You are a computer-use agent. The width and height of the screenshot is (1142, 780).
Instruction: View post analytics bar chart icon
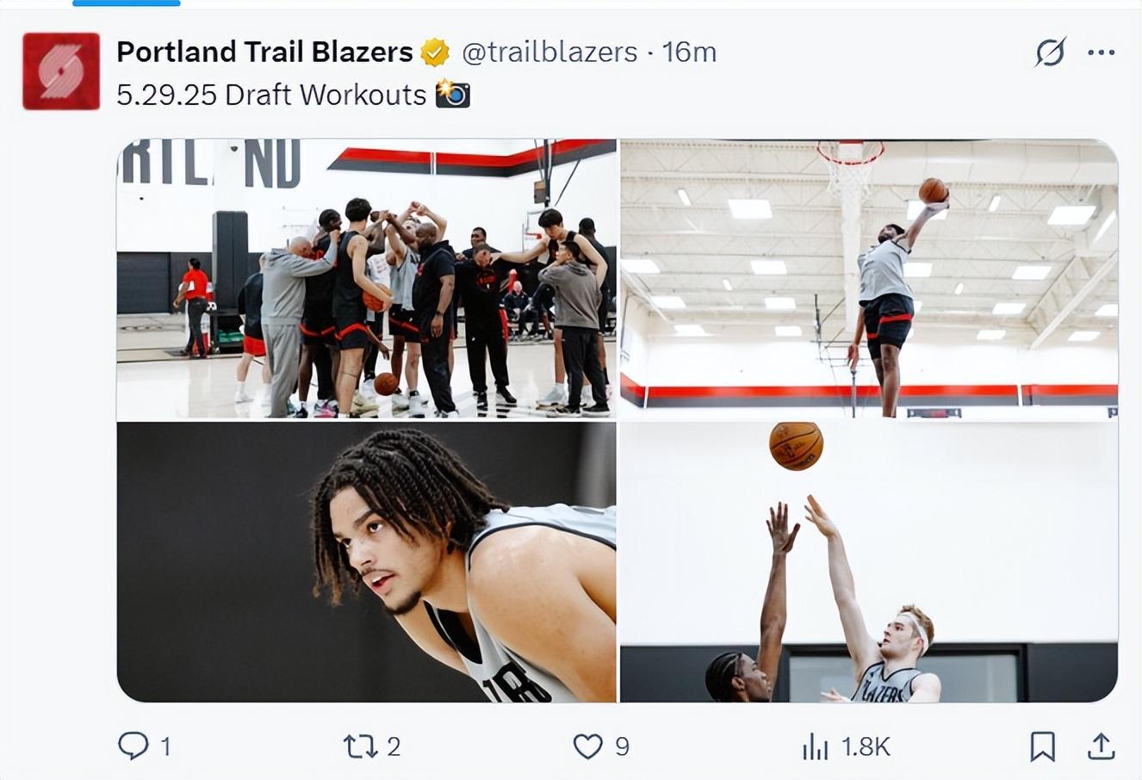(x=815, y=746)
